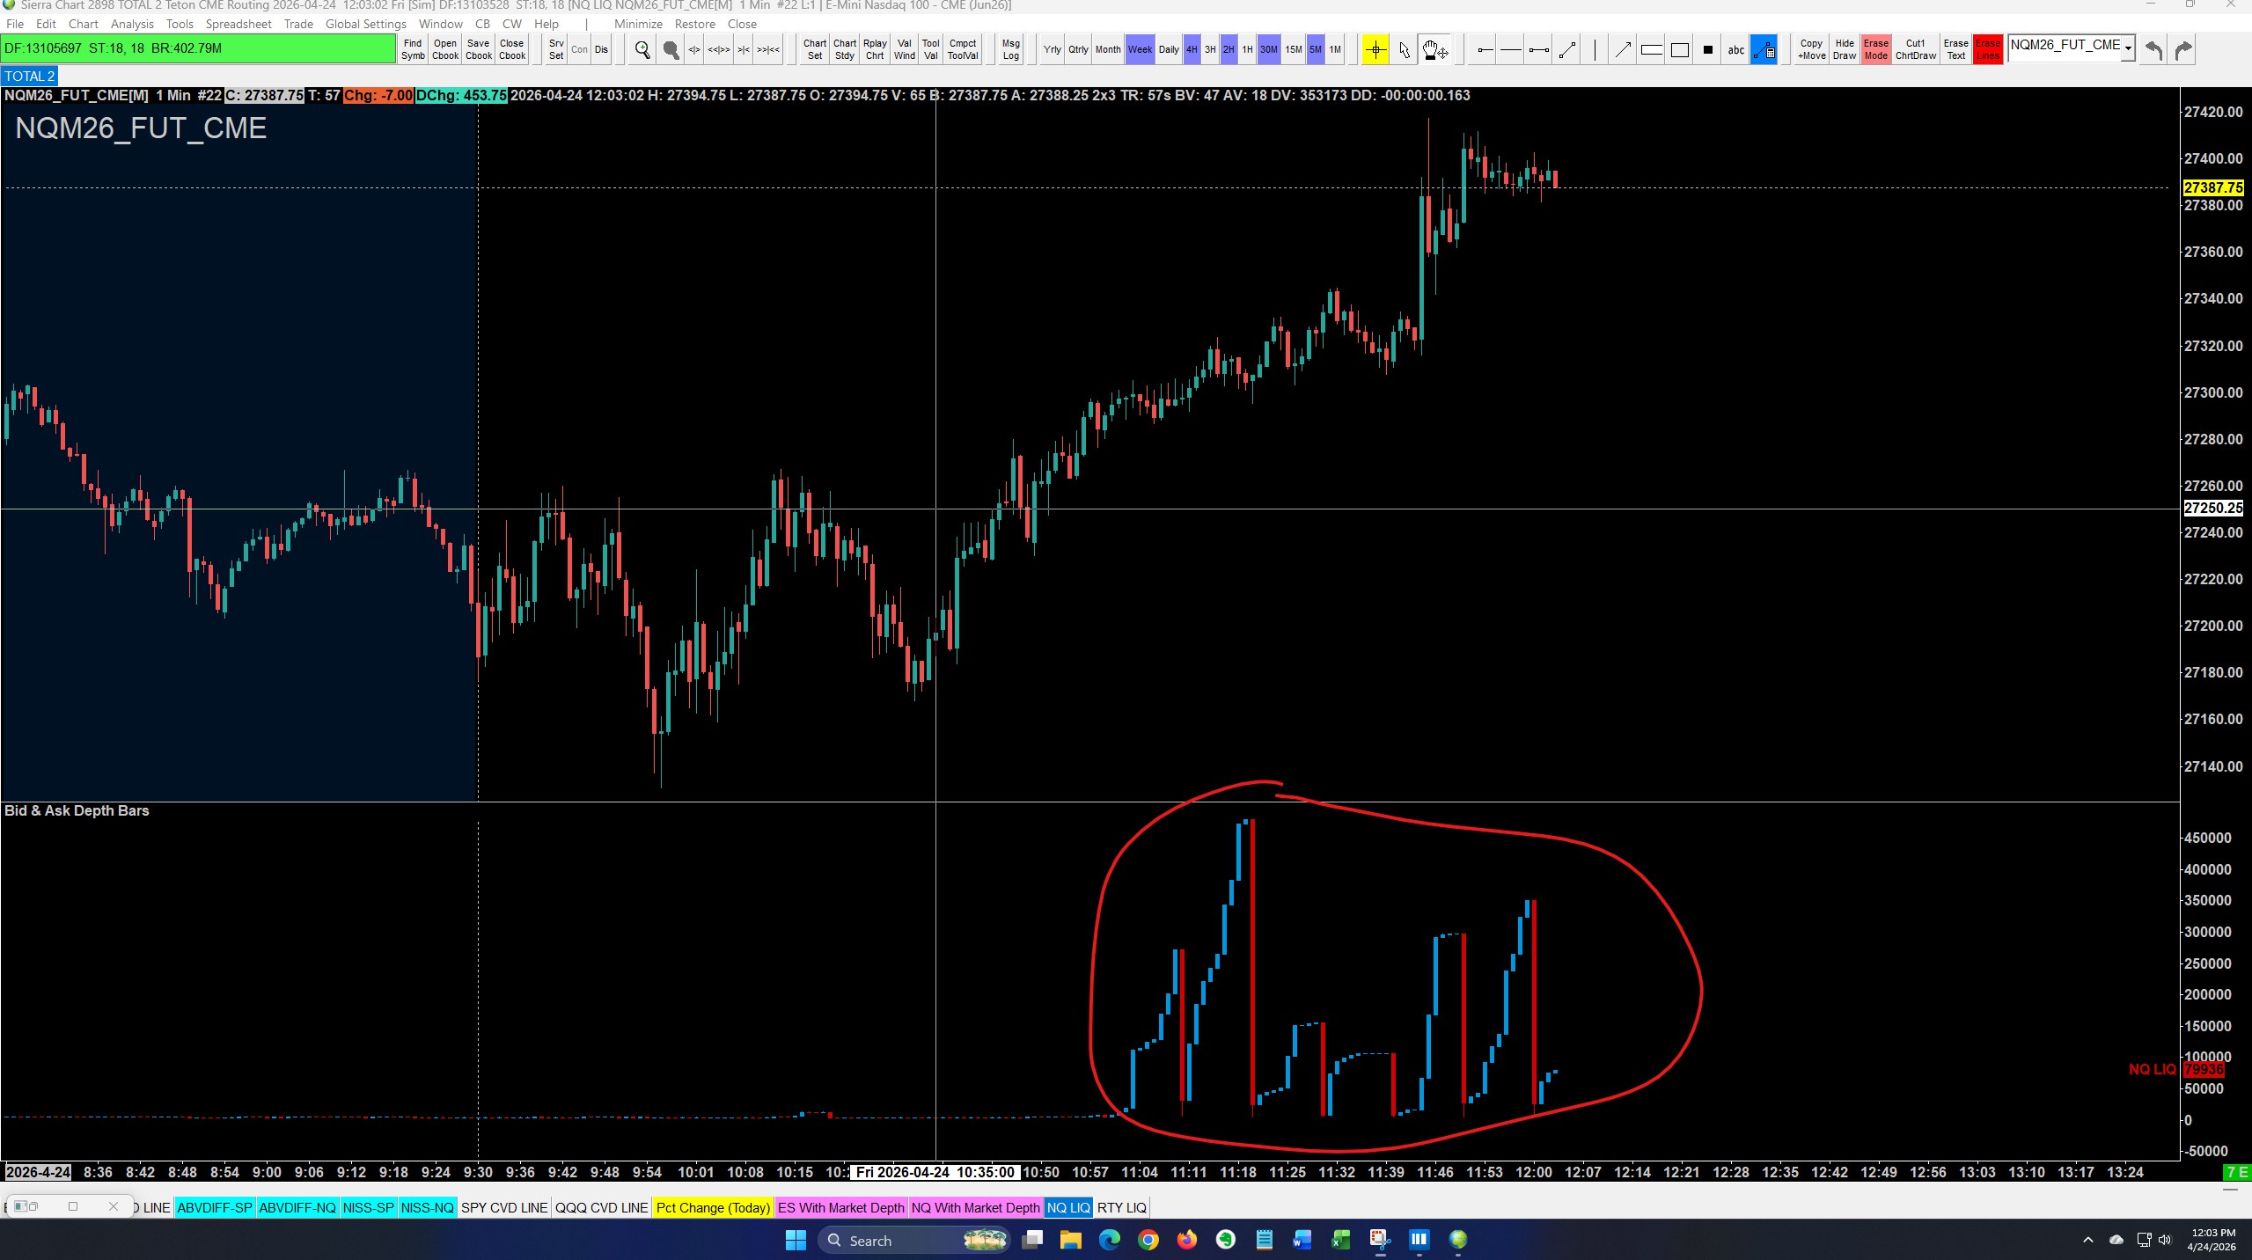Image resolution: width=2252 pixels, height=1260 pixels.
Task: Open the Global Settings menu
Action: click(x=365, y=24)
